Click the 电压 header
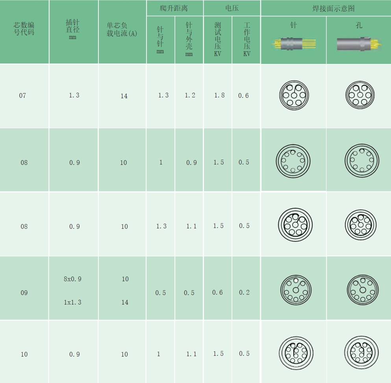Screen dimensions: 391x383 click(232, 8)
